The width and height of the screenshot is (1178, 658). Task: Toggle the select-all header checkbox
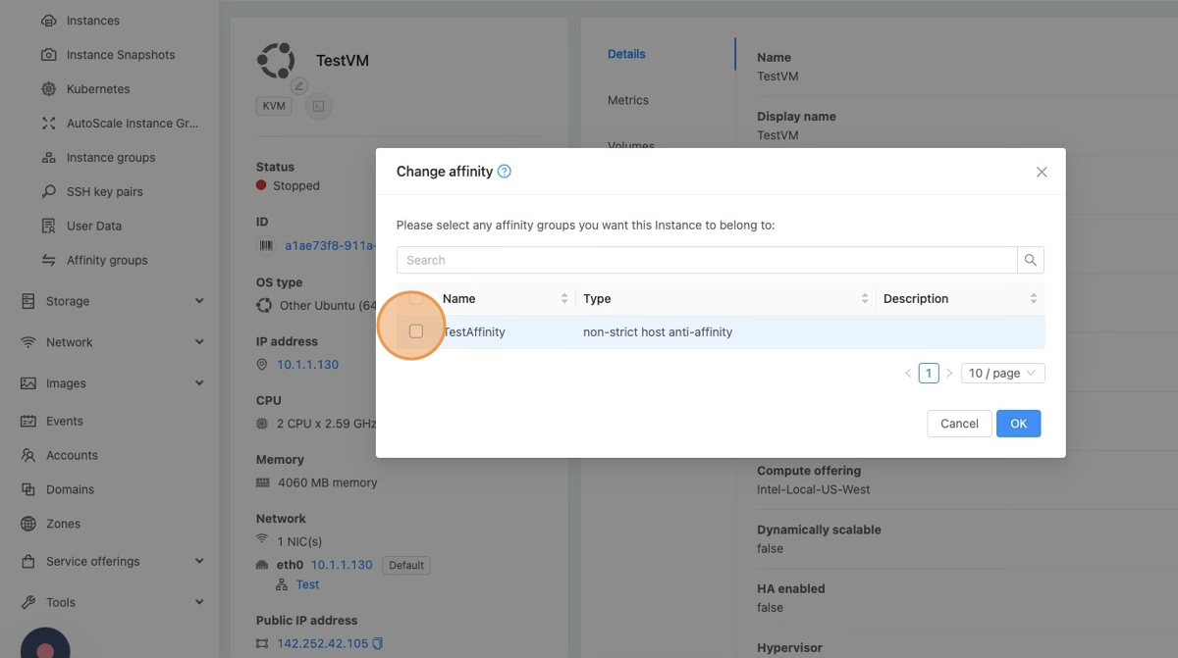[x=416, y=299]
